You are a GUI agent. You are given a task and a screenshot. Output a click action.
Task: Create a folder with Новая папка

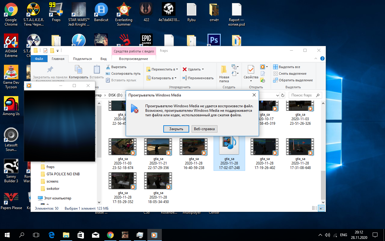pyautogui.click(x=224, y=74)
